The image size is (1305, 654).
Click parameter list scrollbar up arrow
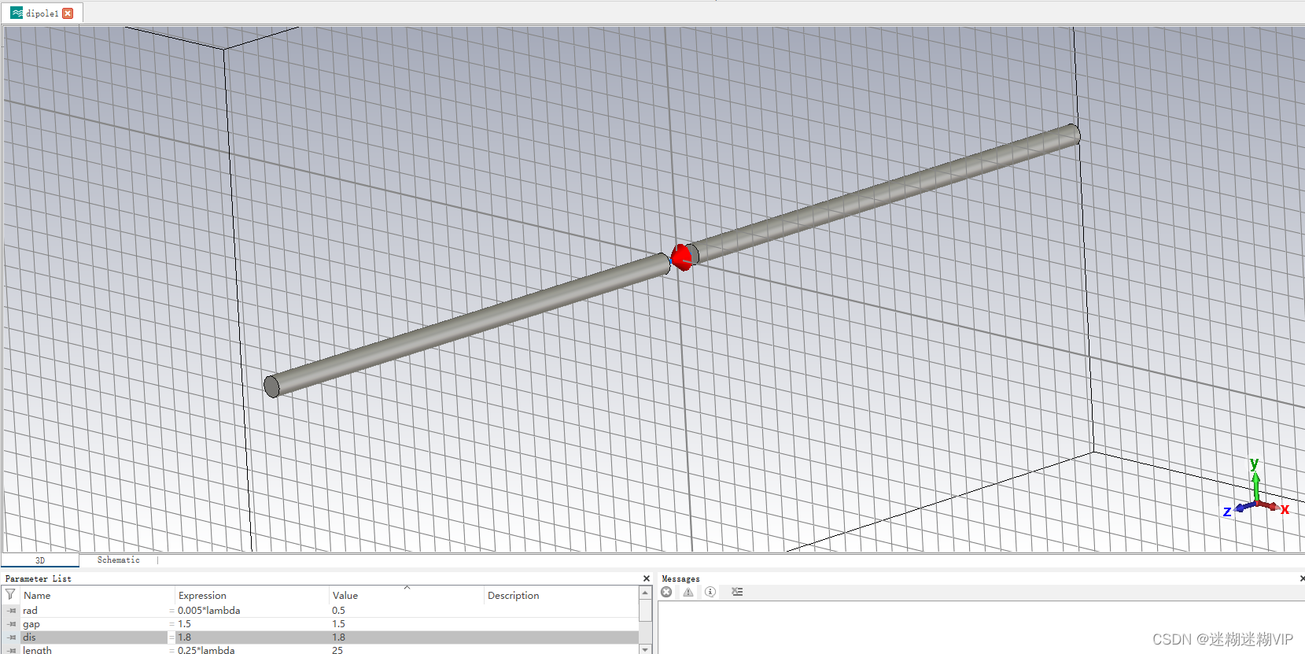tap(646, 593)
